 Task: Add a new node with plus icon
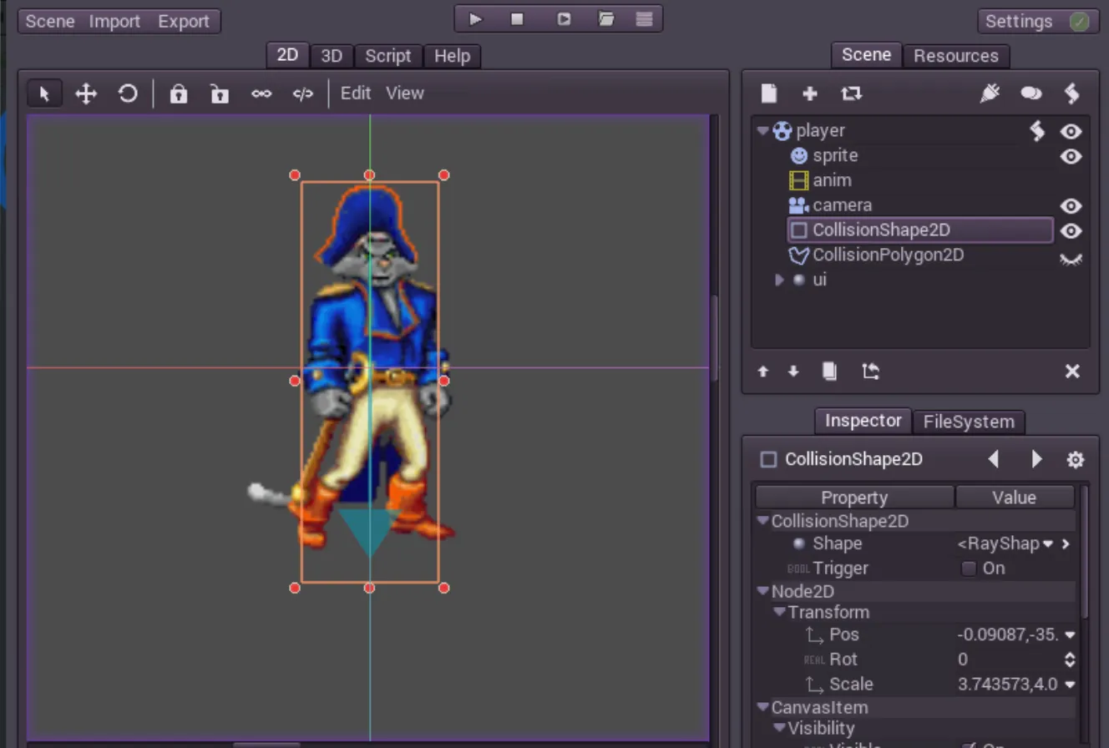tap(809, 93)
